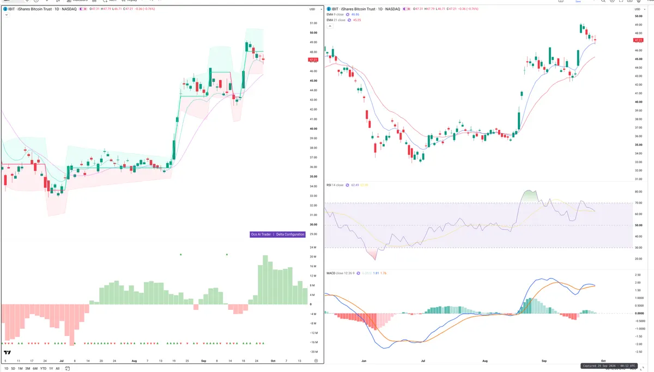The image size is (654, 372).
Task: Click the EMA 21 indicator status icon
Action: point(349,20)
